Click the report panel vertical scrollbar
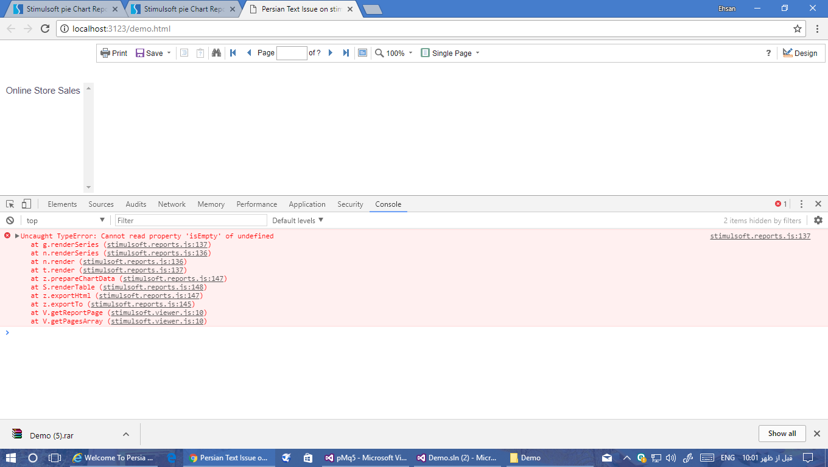828x467 pixels. [x=88, y=137]
